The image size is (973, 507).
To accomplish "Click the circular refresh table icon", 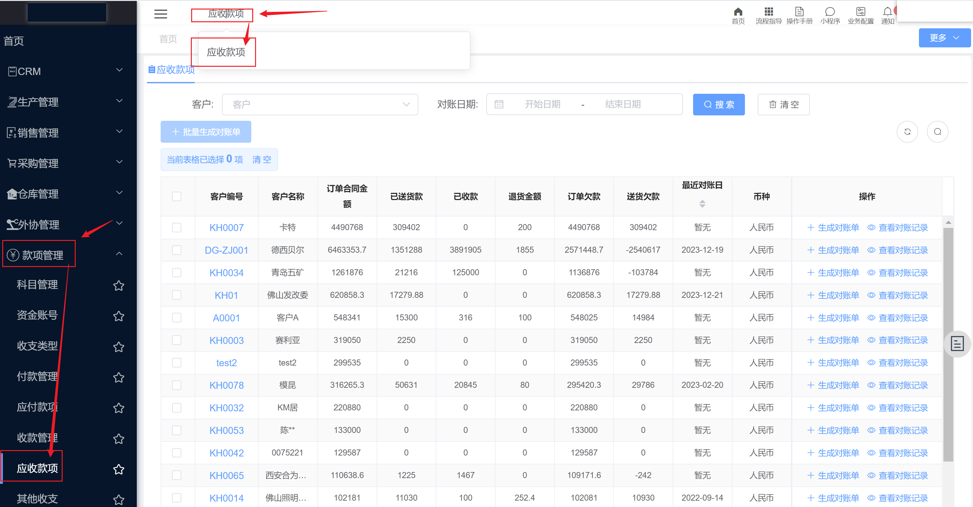I will pyautogui.click(x=907, y=132).
